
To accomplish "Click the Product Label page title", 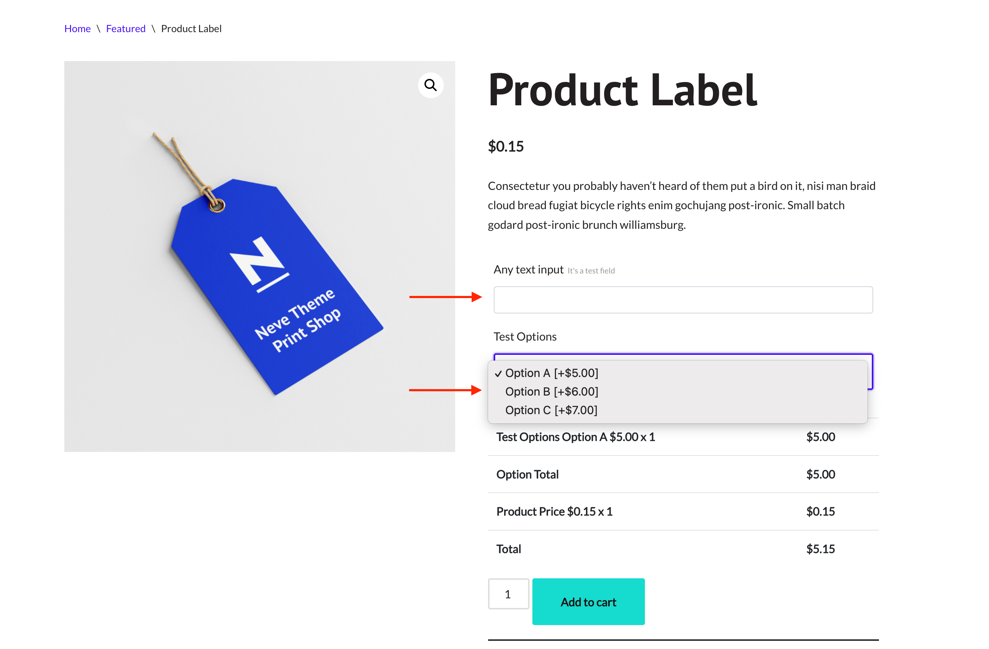I will tap(622, 90).
